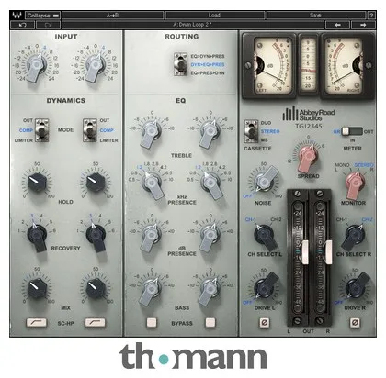Click the center gain reduction meter

pos(309,63)
